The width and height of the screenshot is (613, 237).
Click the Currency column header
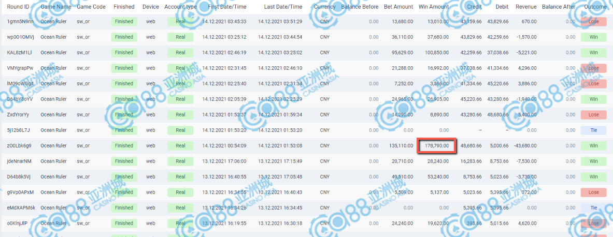pos(324,7)
